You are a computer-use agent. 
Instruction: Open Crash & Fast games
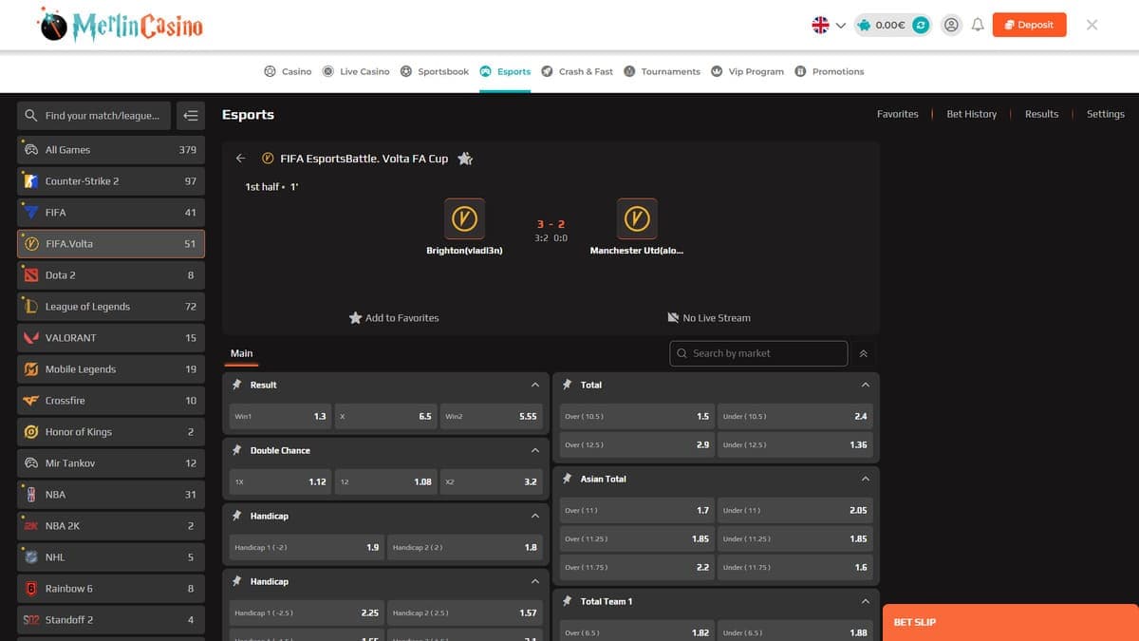click(577, 71)
